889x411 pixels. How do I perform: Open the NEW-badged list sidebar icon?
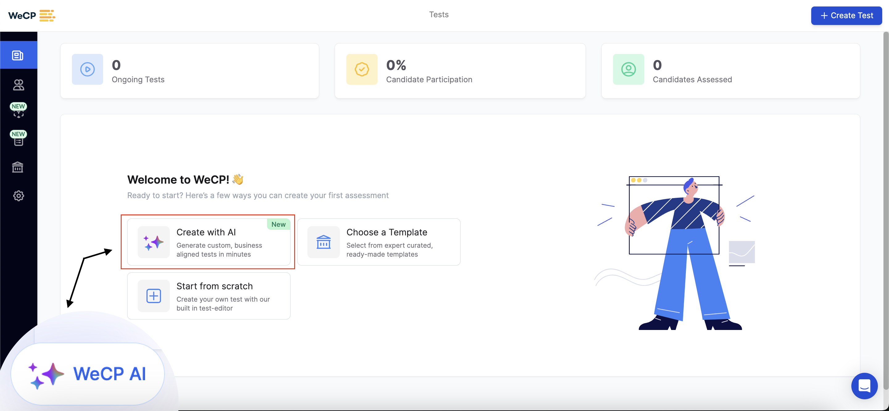tap(18, 138)
